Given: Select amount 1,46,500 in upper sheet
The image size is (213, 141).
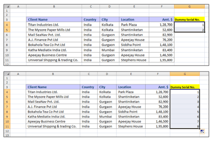Looking at the screenshot, I should pyautogui.click(x=162, y=55).
